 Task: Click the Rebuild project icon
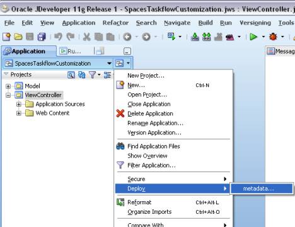207,37
